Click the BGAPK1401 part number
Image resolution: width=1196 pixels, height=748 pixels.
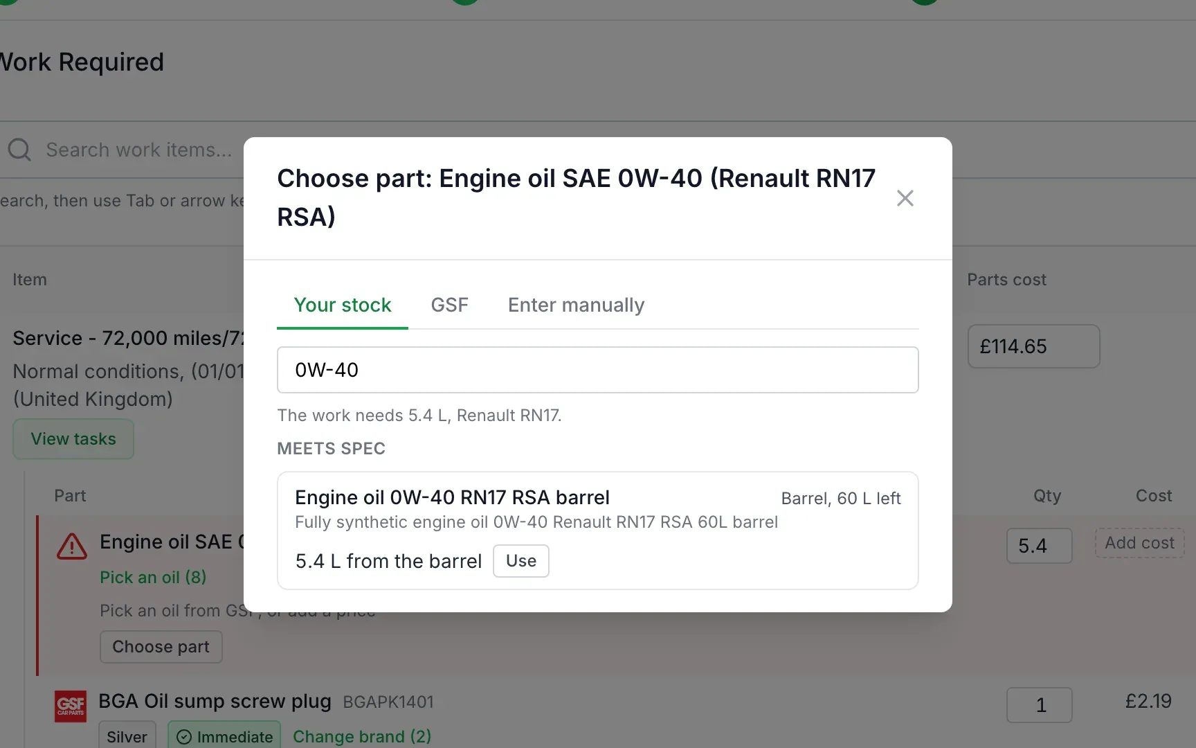[388, 702]
